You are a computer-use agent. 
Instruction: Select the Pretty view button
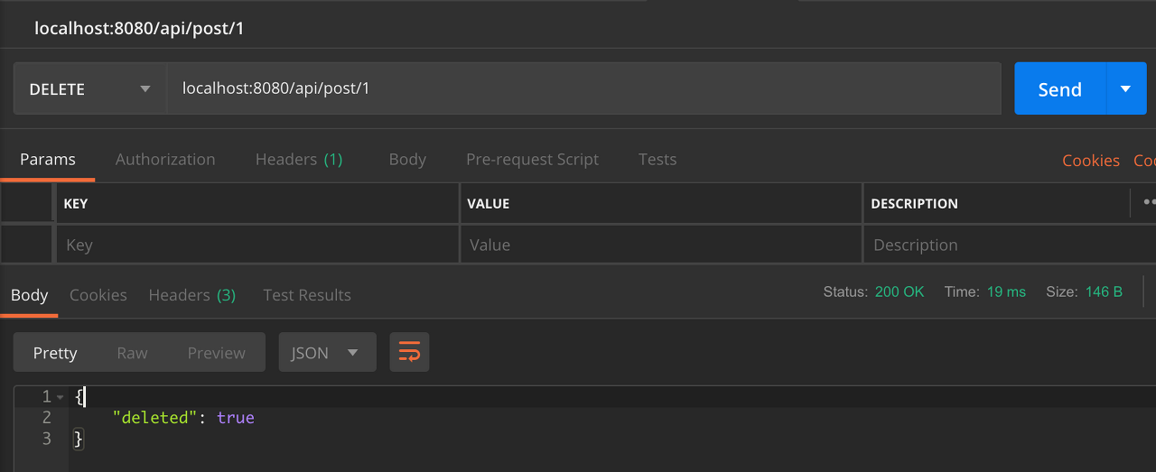[55, 353]
